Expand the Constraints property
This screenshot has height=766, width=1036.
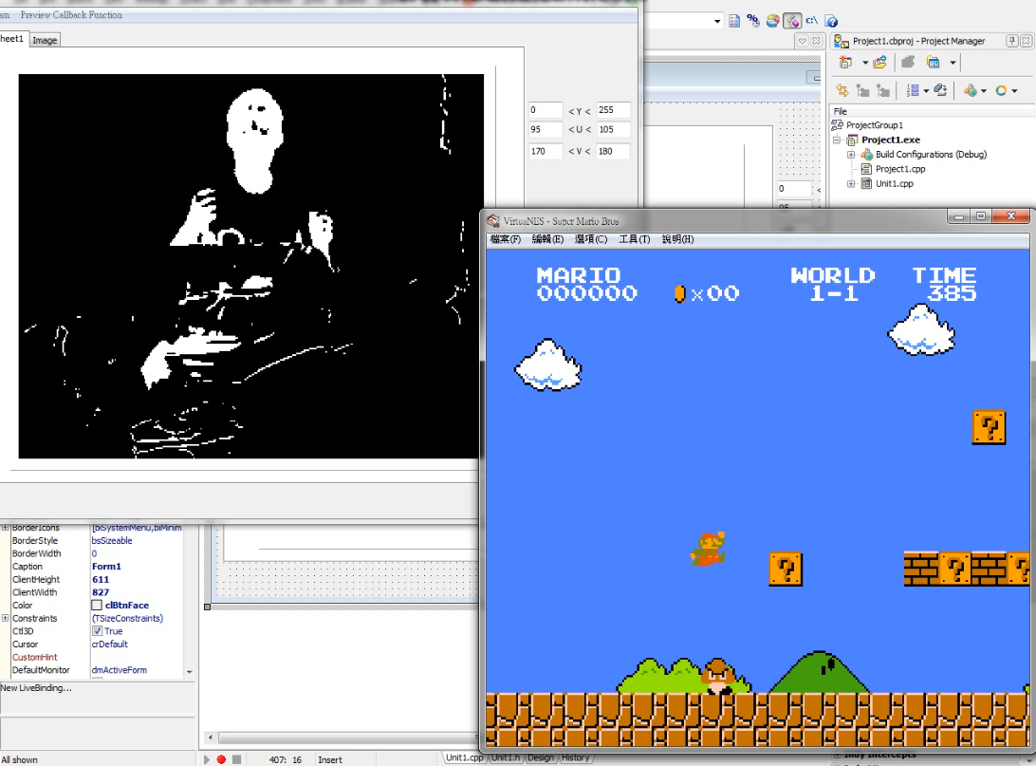[6, 619]
